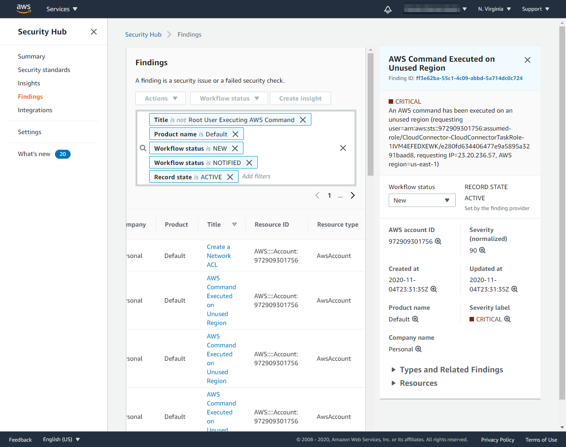This screenshot has width=566, height=447.
Task: Open What's new in the sidebar
Action: point(34,154)
